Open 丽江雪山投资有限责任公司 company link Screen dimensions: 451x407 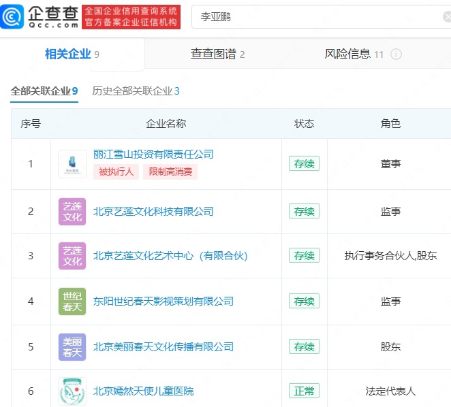coord(153,154)
